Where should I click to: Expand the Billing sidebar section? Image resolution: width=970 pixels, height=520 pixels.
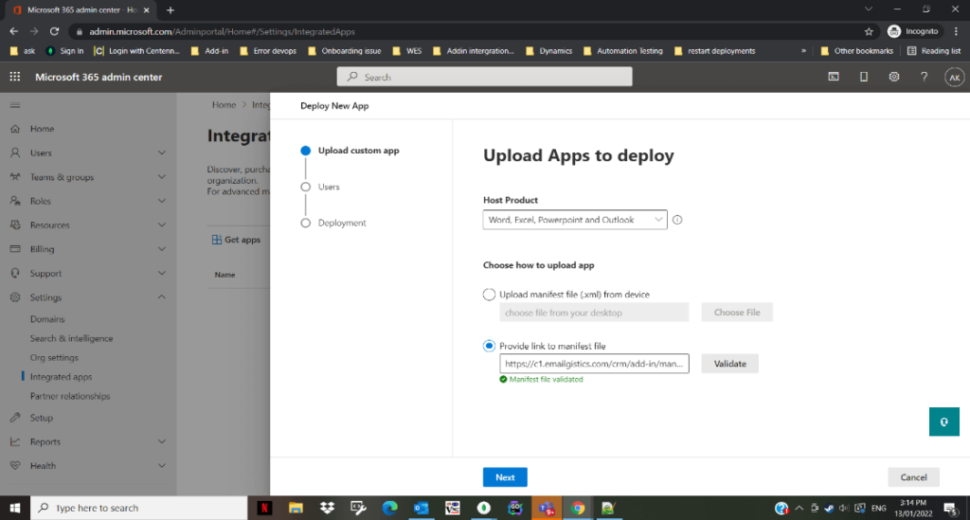click(x=161, y=249)
